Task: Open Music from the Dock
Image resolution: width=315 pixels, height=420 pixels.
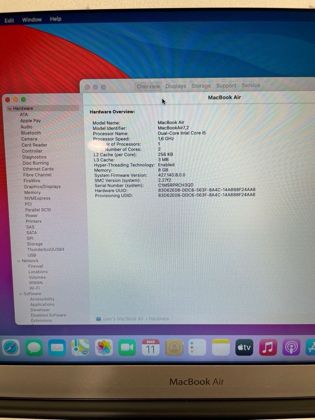Action: coord(268,348)
